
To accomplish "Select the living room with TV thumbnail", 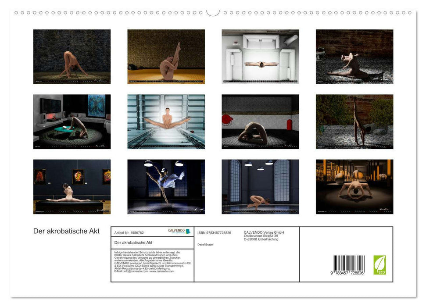I will click(x=72, y=121).
